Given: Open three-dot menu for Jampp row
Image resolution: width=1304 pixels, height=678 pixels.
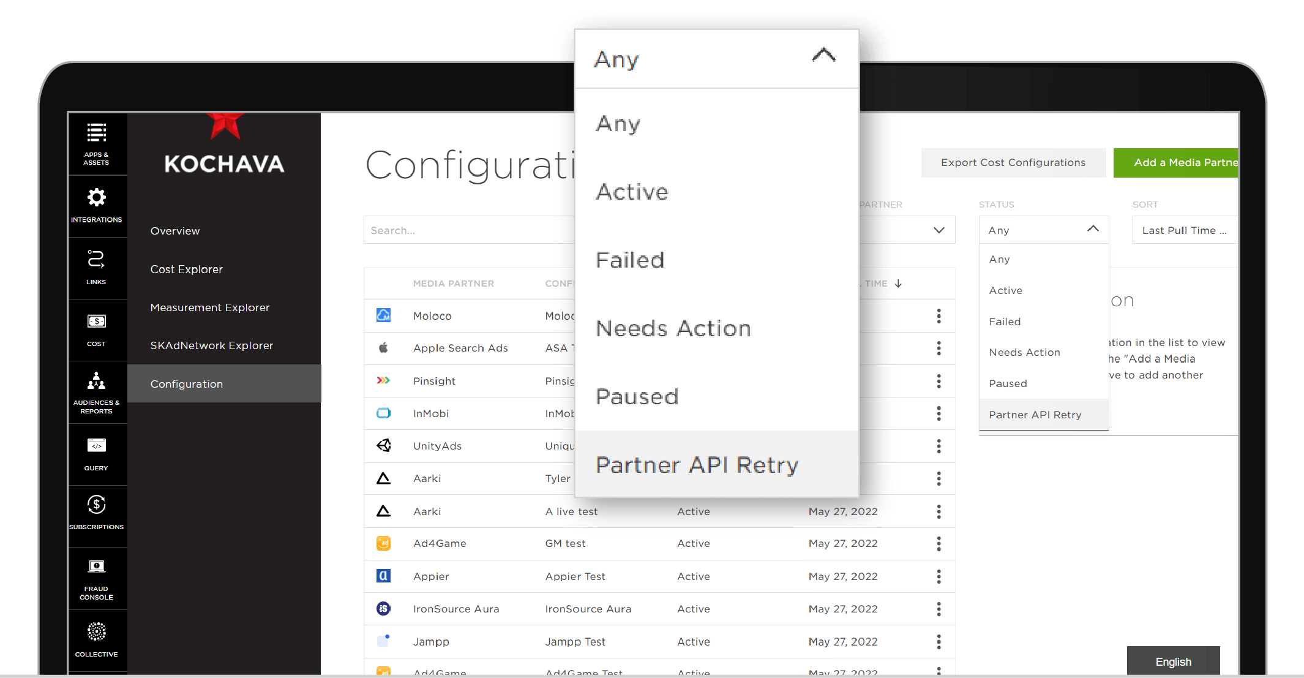Looking at the screenshot, I should [939, 641].
